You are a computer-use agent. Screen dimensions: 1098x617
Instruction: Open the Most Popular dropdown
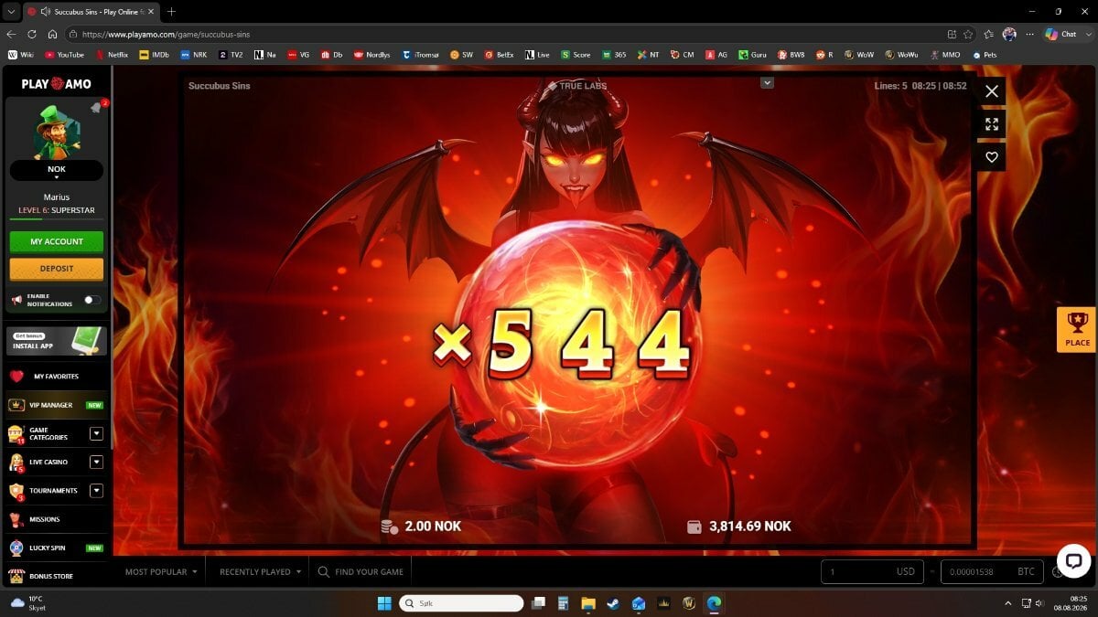click(161, 571)
